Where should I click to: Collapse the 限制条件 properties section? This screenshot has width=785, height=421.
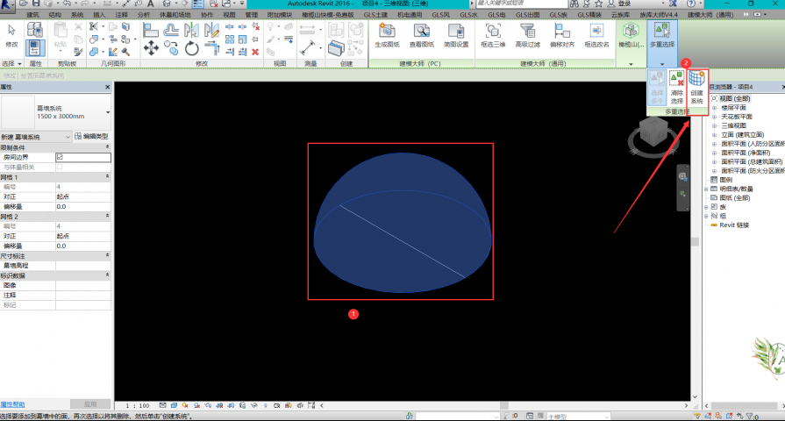(x=107, y=147)
